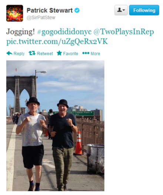Viewport: 163px width, 195px height.
Task: Click the Reply text label
Action: pyautogui.click(x=19, y=54)
